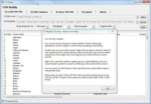151x104 pixels.
Task: Click the Select file button
Action: [x=143, y=17]
